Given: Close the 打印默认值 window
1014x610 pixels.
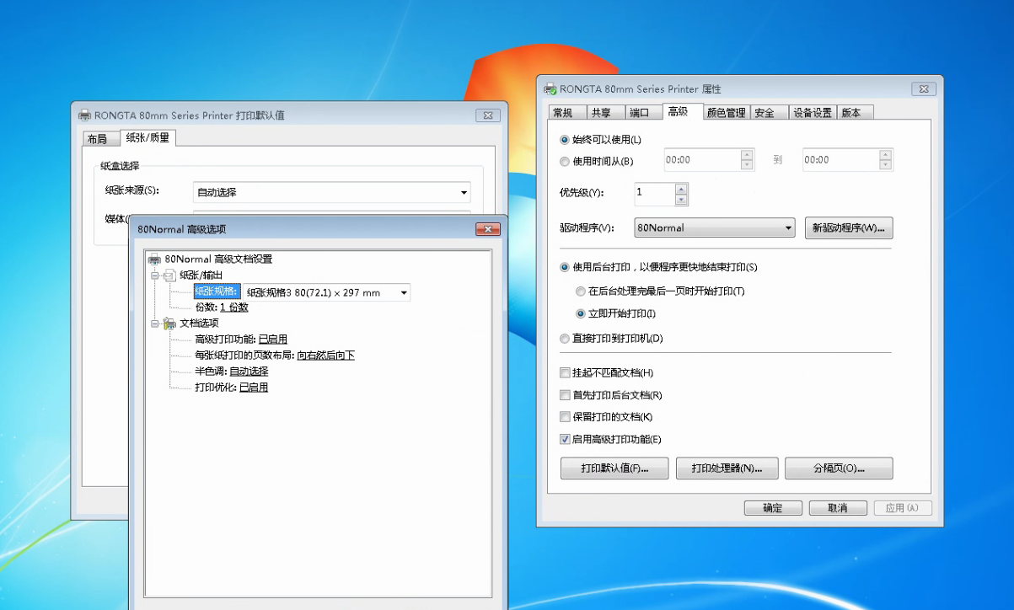Looking at the screenshot, I should [x=488, y=115].
